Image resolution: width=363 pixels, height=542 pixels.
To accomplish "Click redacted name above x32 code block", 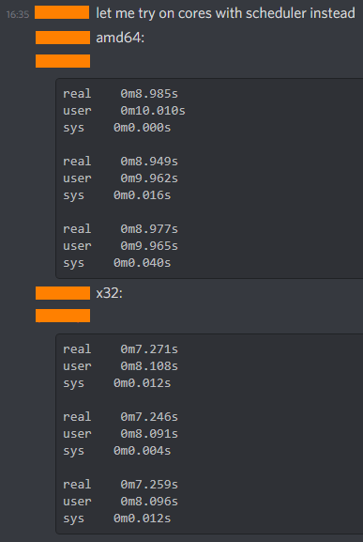I will pyautogui.click(x=63, y=316).
